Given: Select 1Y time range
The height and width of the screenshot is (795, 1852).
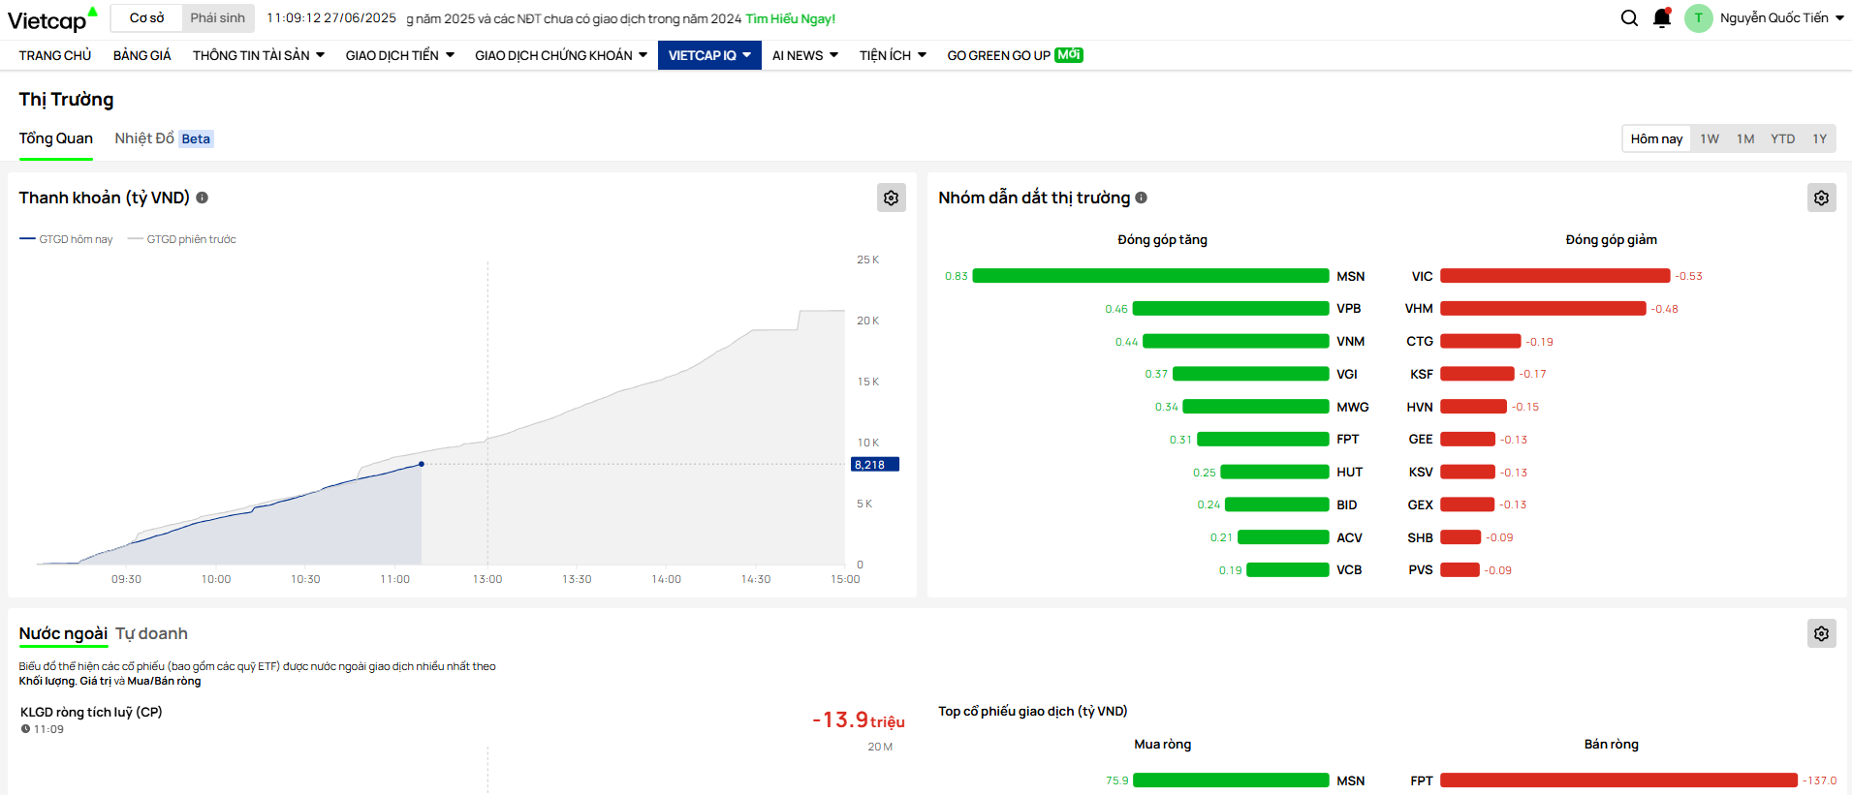Looking at the screenshot, I should pos(1820,138).
